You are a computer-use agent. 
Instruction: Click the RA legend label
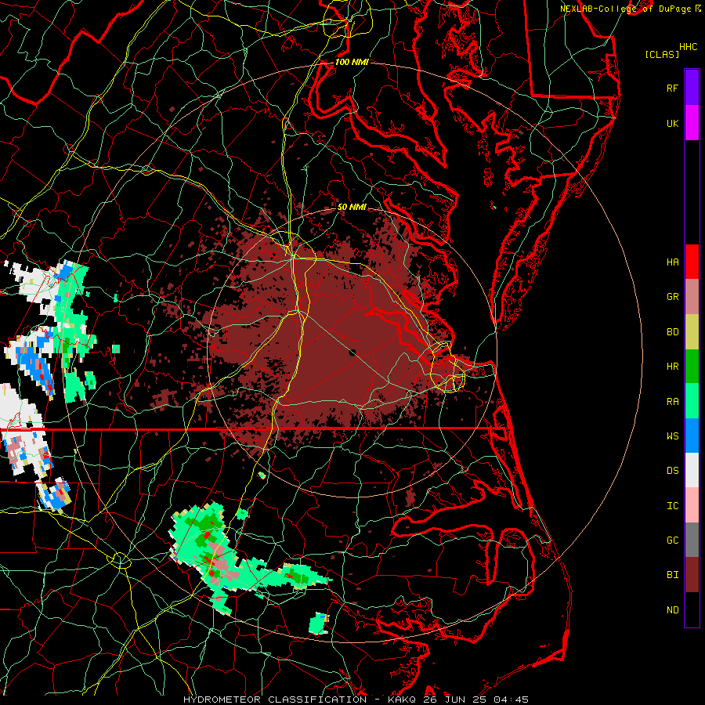point(672,402)
